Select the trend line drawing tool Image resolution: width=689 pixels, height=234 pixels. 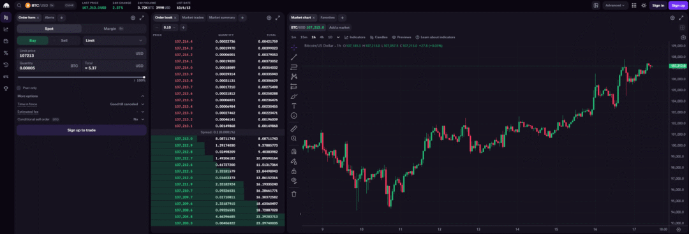pos(294,57)
